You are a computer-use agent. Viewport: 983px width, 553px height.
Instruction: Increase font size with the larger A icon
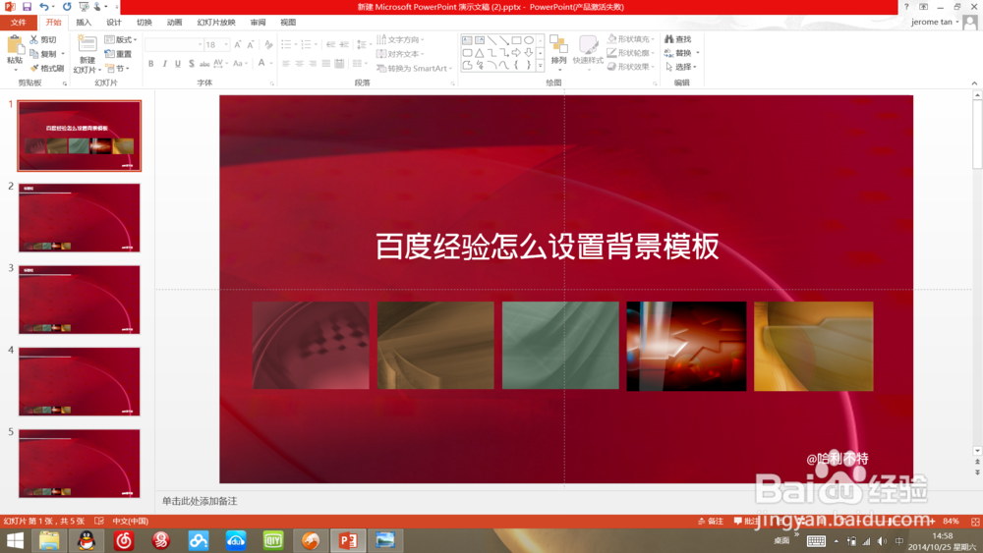(238, 44)
